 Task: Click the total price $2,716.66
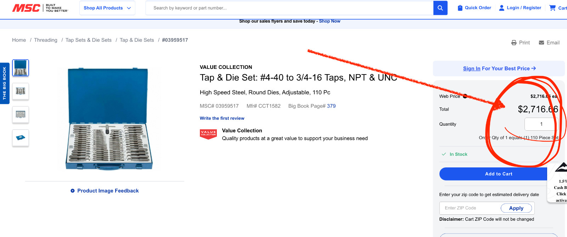[538, 109]
